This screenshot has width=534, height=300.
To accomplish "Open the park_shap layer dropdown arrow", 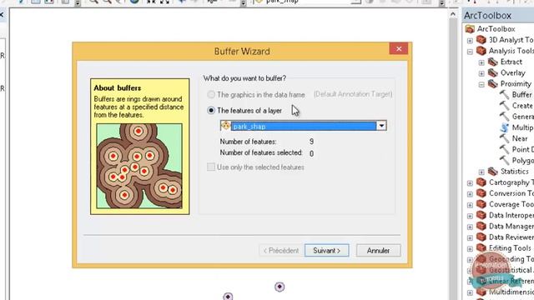I will [381, 126].
